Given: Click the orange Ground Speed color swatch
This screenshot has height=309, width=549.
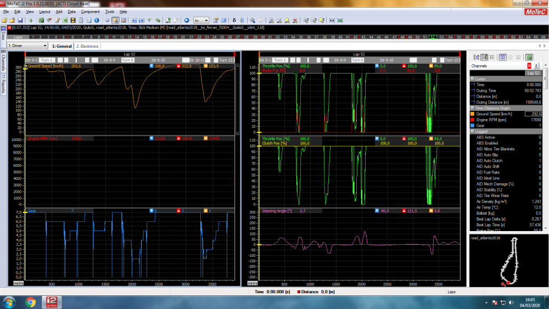Looking at the screenshot, I should pos(472,114).
